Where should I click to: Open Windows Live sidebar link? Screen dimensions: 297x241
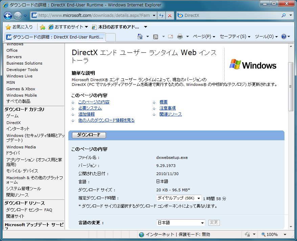pyautogui.click(x=19, y=76)
